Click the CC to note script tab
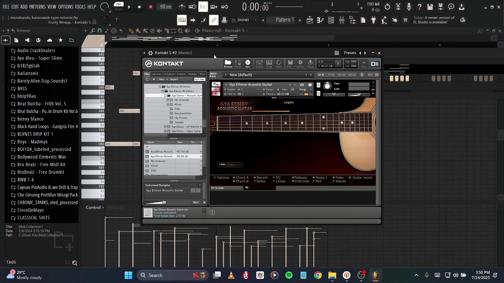504x283 pixels. 227,188
